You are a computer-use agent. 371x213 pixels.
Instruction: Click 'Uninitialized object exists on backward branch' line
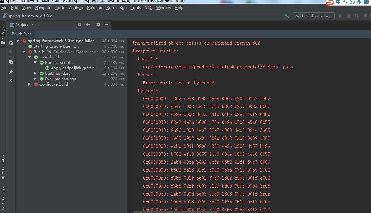coord(196,43)
